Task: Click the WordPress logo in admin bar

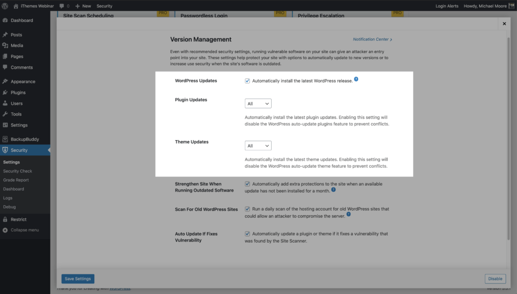Action: 5,6
